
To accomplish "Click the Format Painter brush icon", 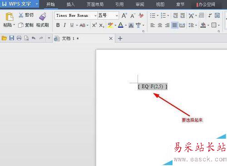I will tap(43, 16).
